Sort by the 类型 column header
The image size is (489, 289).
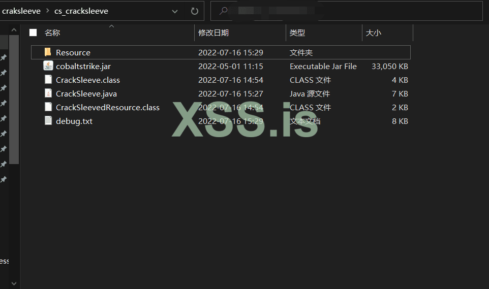tap(297, 33)
